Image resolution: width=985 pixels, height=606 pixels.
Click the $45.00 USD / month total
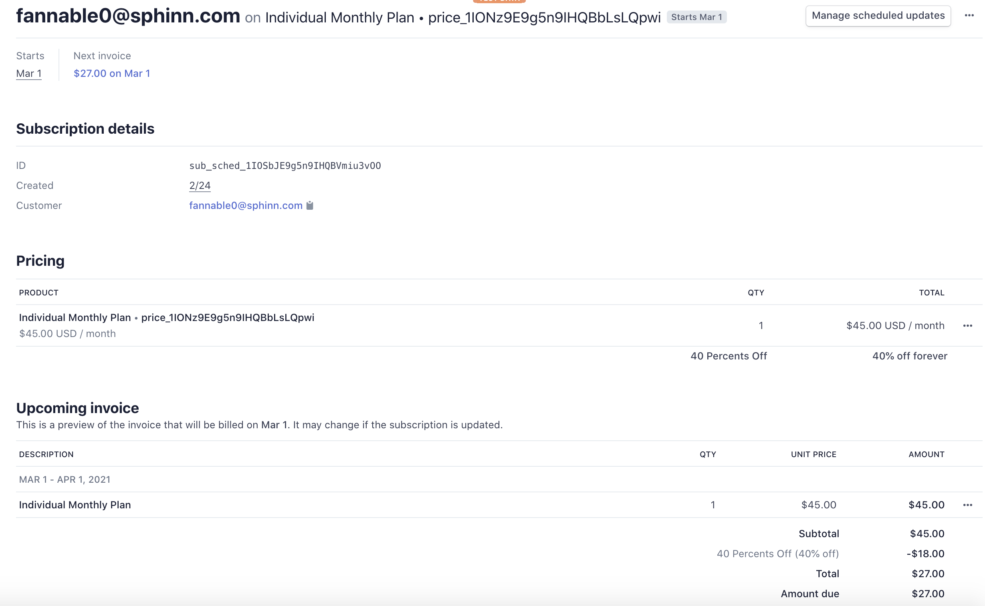895,325
